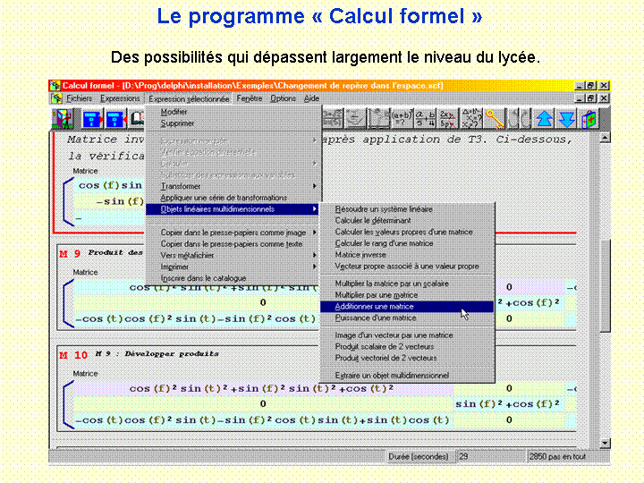Choose Inscrire dans le catalogue
The width and height of the screenshot is (644, 483).
point(203,278)
